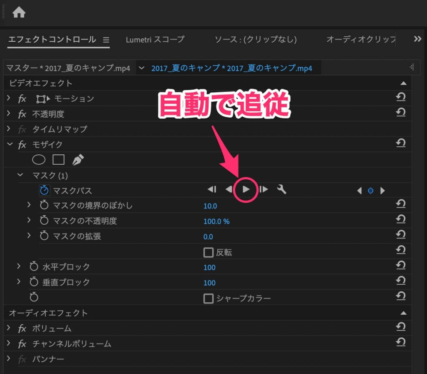Expand the モーション effect

point(9,98)
